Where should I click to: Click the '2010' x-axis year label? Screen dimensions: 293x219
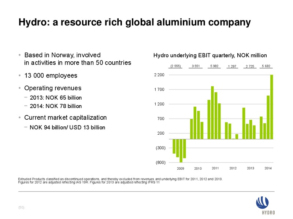coord(198,168)
